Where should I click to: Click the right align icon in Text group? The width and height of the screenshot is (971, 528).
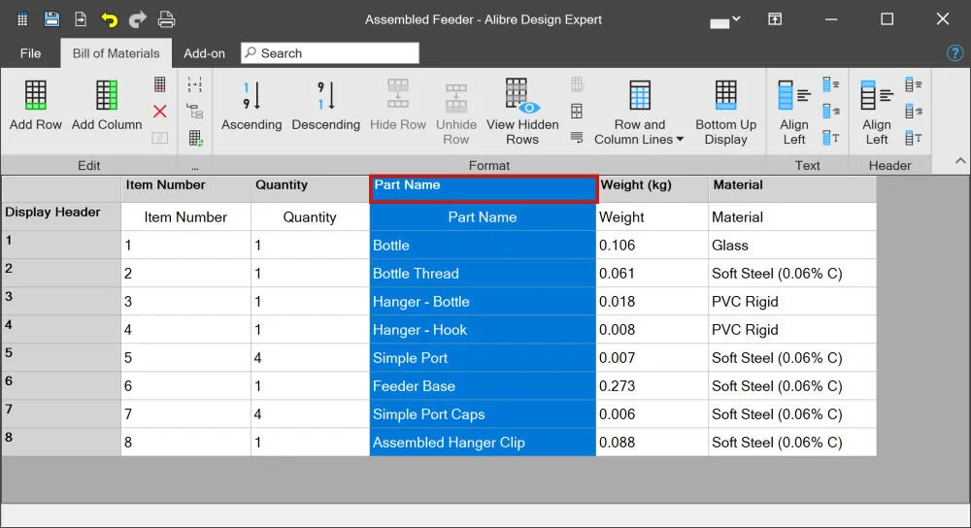831,112
